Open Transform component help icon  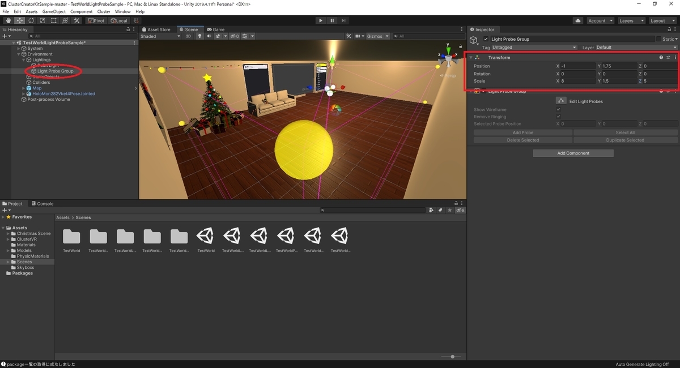pyautogui.click(x=661, y=58)
